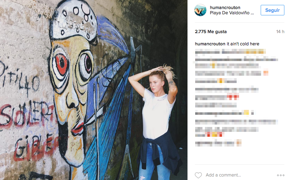This screenshot has height=180, width=291.
Task: Click the last blurred comment in list
Action: (x=218, y=143)
